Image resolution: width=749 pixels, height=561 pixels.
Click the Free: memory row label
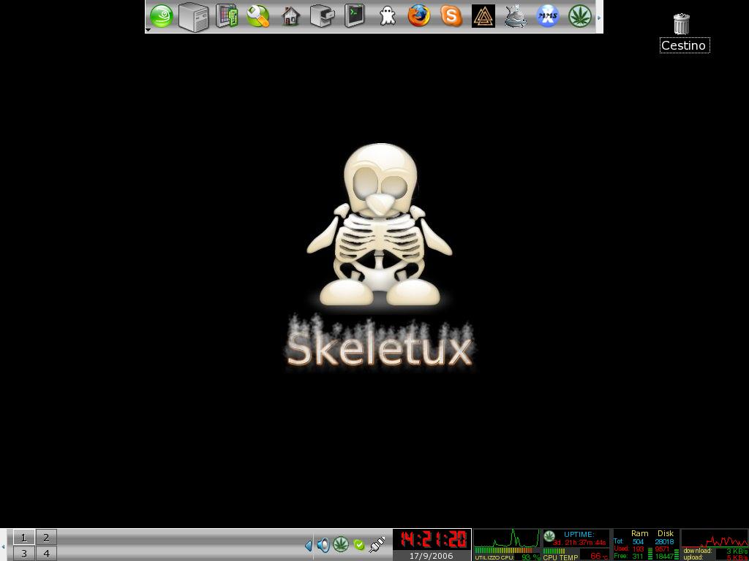[x=620, y=556]
